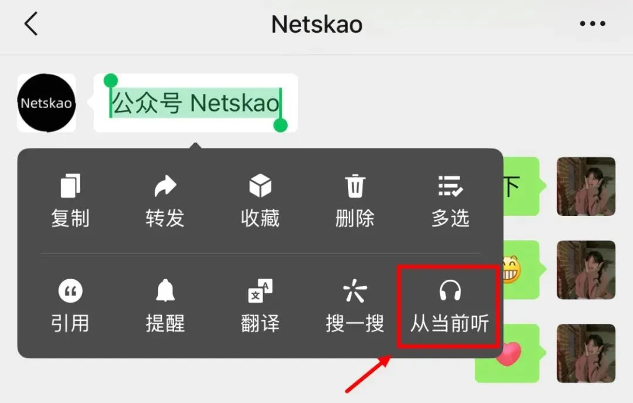Select the 多选 multi-select icon
Viewport: 633px width, 403px height.
[450, 186]
